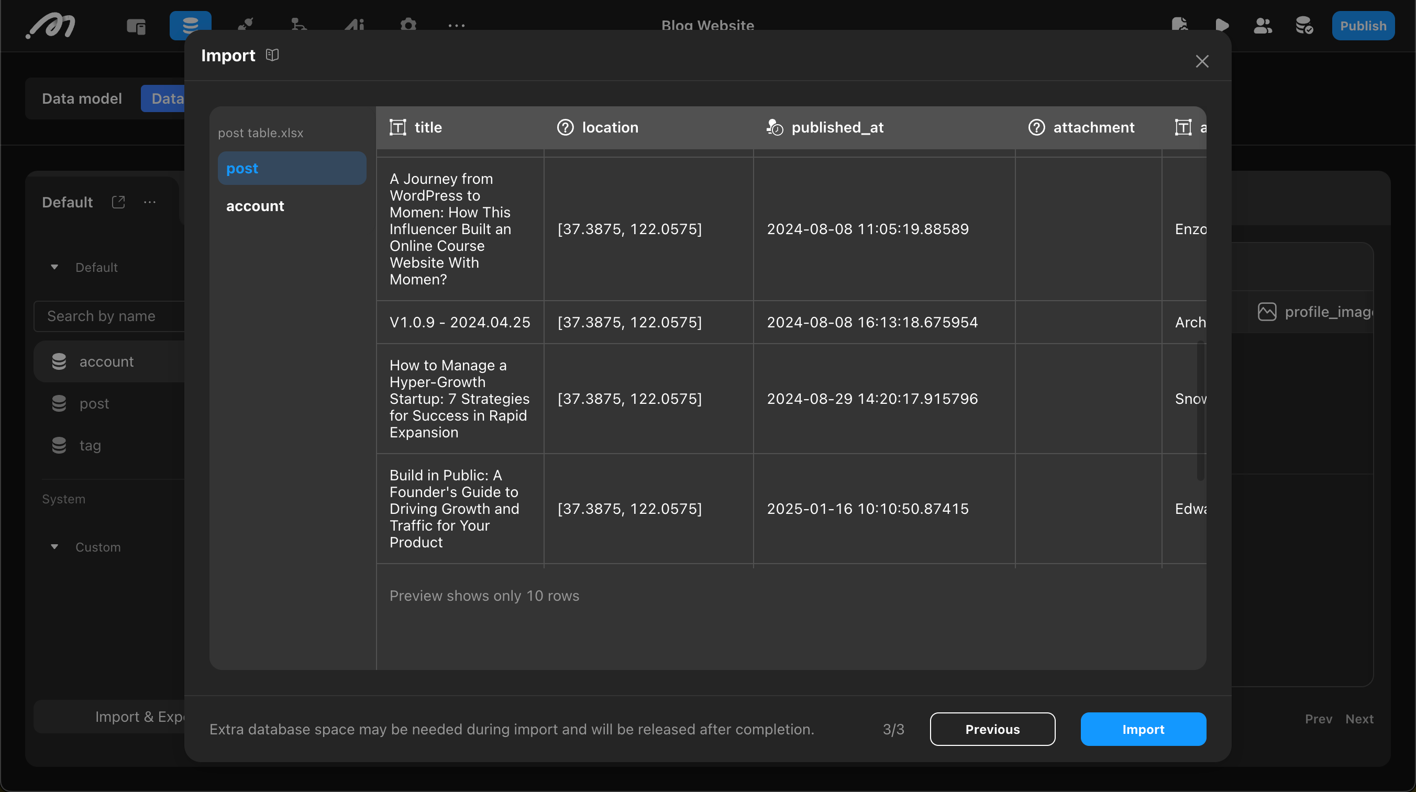Viewport: 1416px width, 792px height.
Task: Click the published_at column header
Action: point(884,127)
